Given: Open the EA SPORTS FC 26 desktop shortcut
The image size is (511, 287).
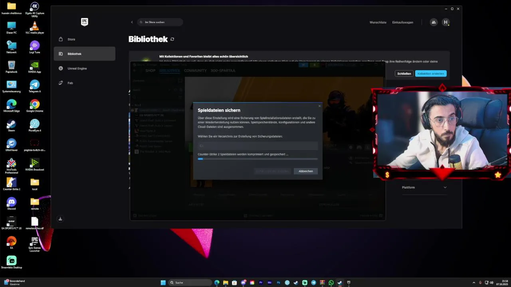Looking at the screenshot, I should click(x=11, y=223).
